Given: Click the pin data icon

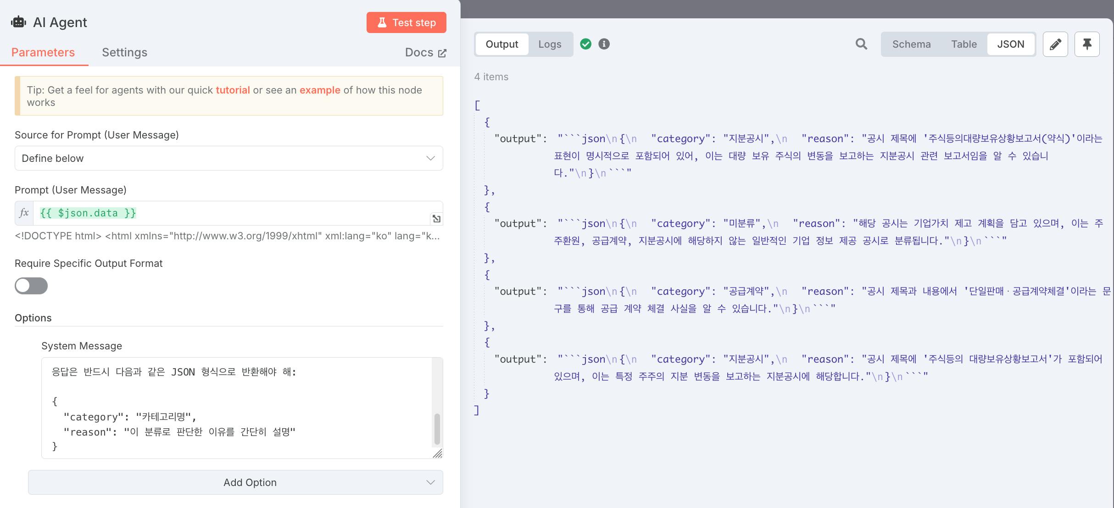Looking at the screenshot, I should [1087, 44].
